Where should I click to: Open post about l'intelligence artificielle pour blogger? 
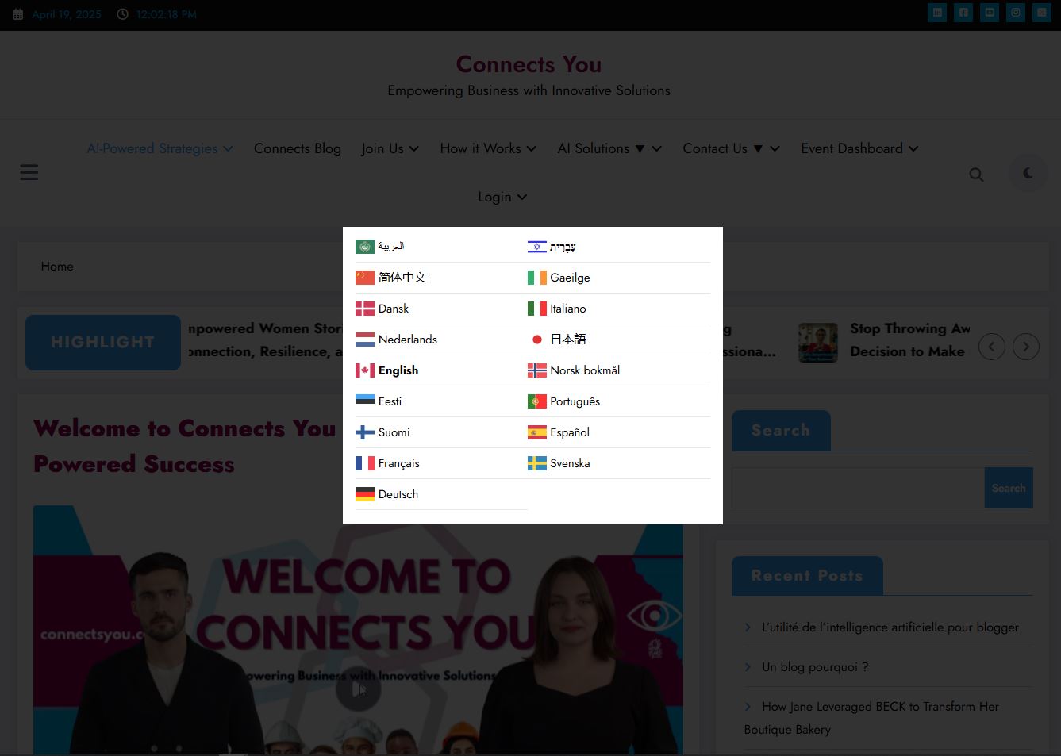(890, 627)
